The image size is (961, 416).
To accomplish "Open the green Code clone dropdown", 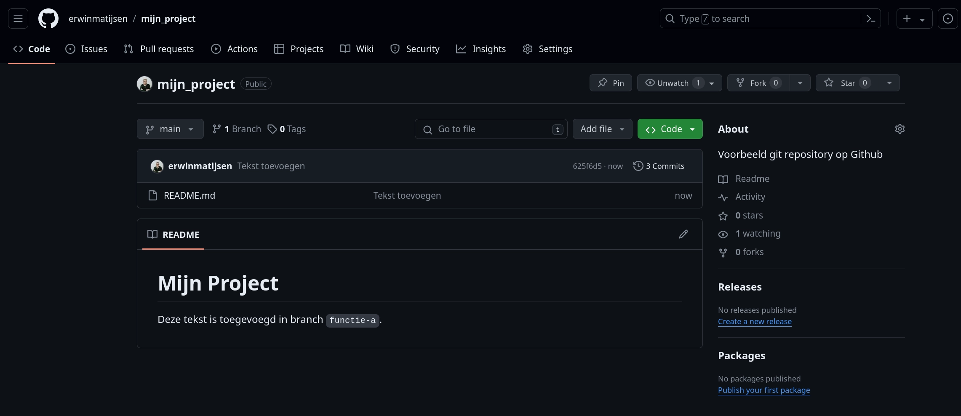I will [670, 129].
